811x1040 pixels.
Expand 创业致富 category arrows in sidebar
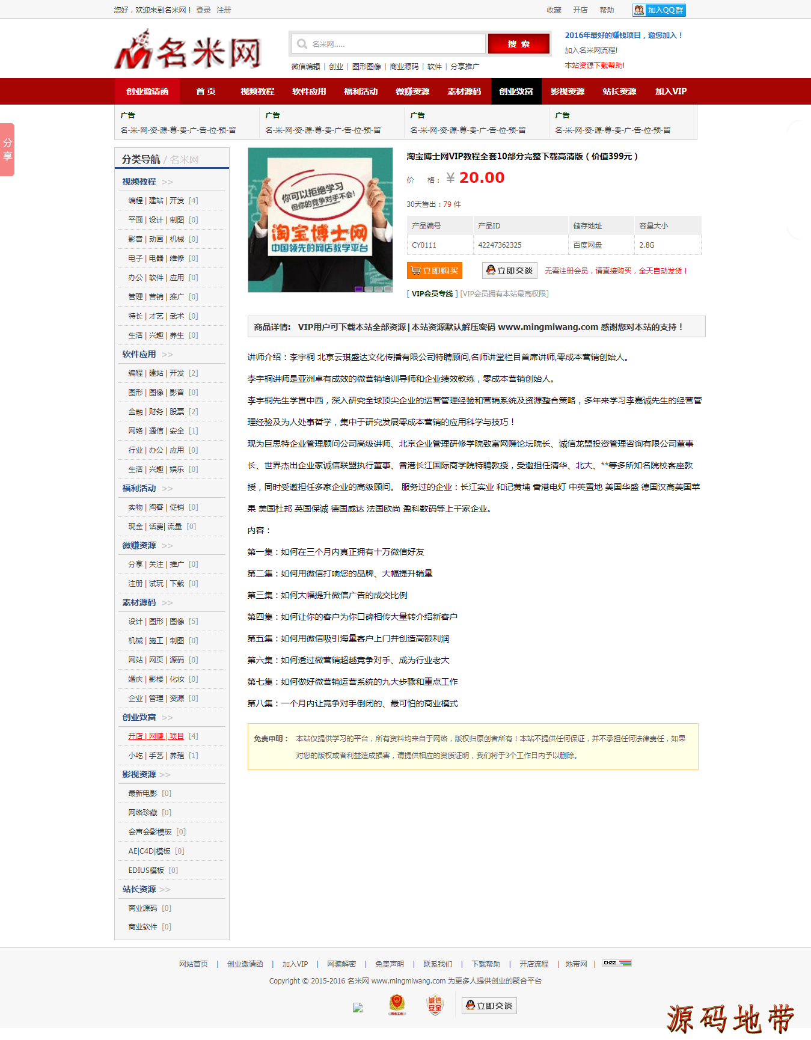(x=167, y=718)
